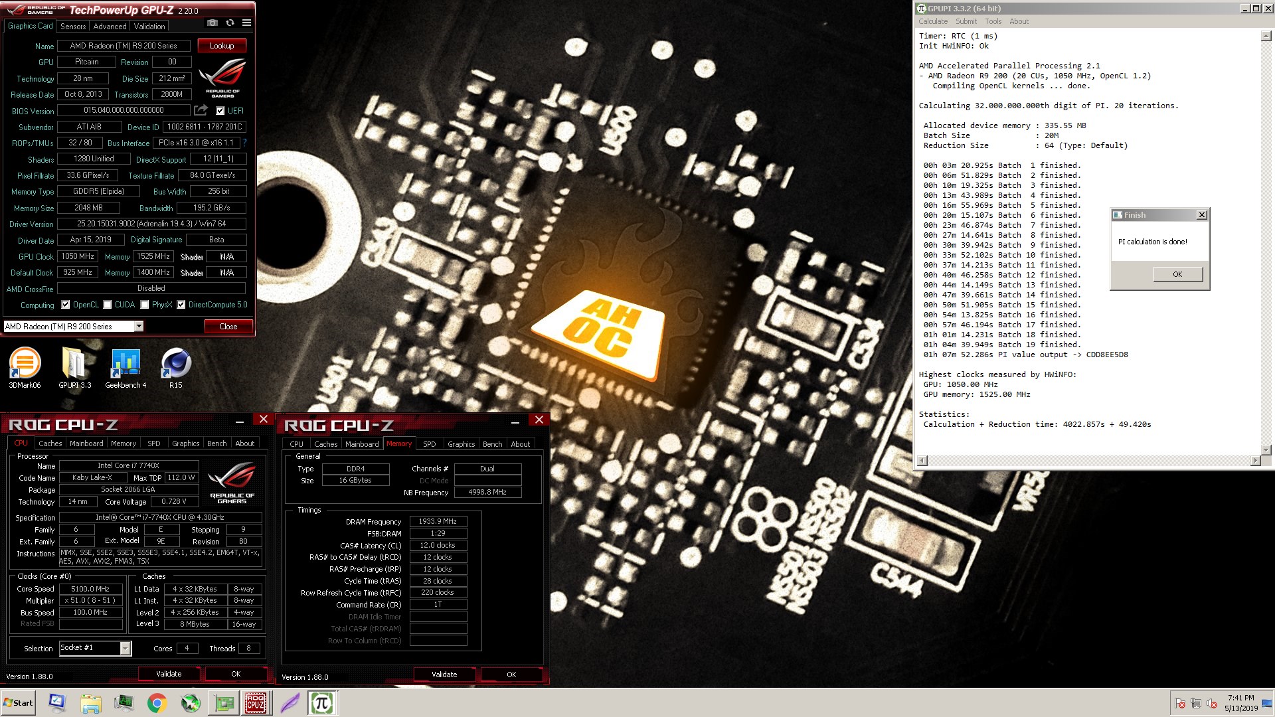
Task: Open the system monitor taskbar icon
Action: pos(124,703)
